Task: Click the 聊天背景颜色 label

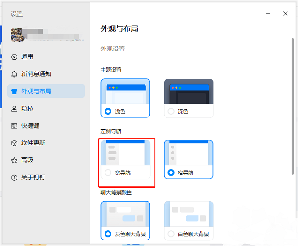Action: (116, 192)
